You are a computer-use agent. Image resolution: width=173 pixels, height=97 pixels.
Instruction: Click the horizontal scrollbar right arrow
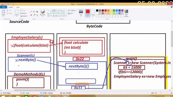click(x=170, y=90)
